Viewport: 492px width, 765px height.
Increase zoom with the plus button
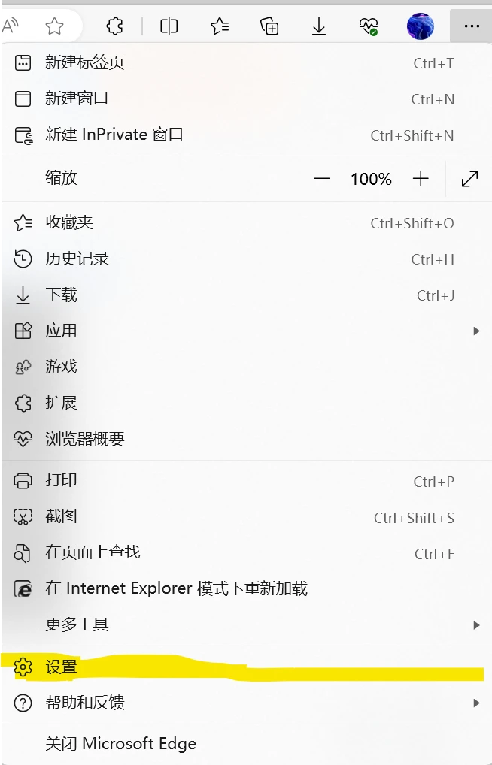[x=421, y=179]
